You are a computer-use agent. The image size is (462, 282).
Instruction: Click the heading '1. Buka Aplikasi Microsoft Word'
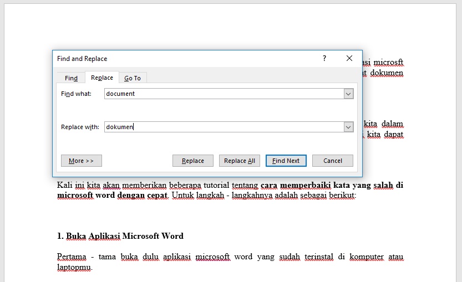[120, 236]
